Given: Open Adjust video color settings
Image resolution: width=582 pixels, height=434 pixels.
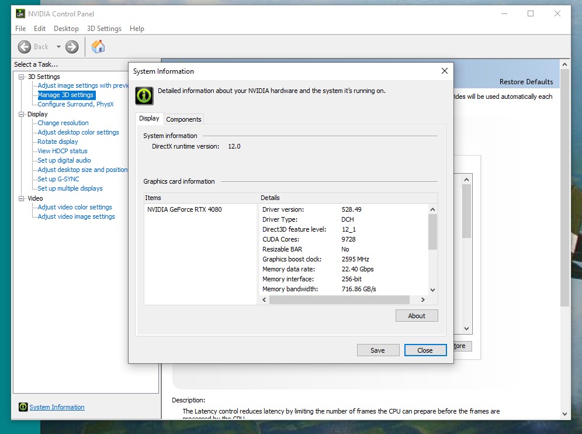Looking at the screenshot, I should click(75, 207).
